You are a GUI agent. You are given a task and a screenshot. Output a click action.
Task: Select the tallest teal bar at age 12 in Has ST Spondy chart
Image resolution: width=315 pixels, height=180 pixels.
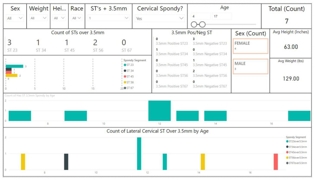coord(159,111)
